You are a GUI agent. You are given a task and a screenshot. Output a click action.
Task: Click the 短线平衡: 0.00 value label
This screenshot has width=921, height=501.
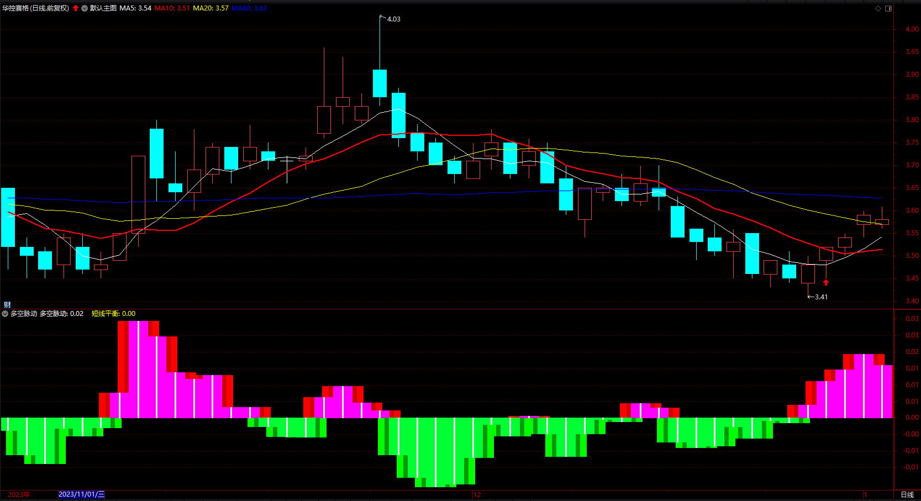(113, 314)
